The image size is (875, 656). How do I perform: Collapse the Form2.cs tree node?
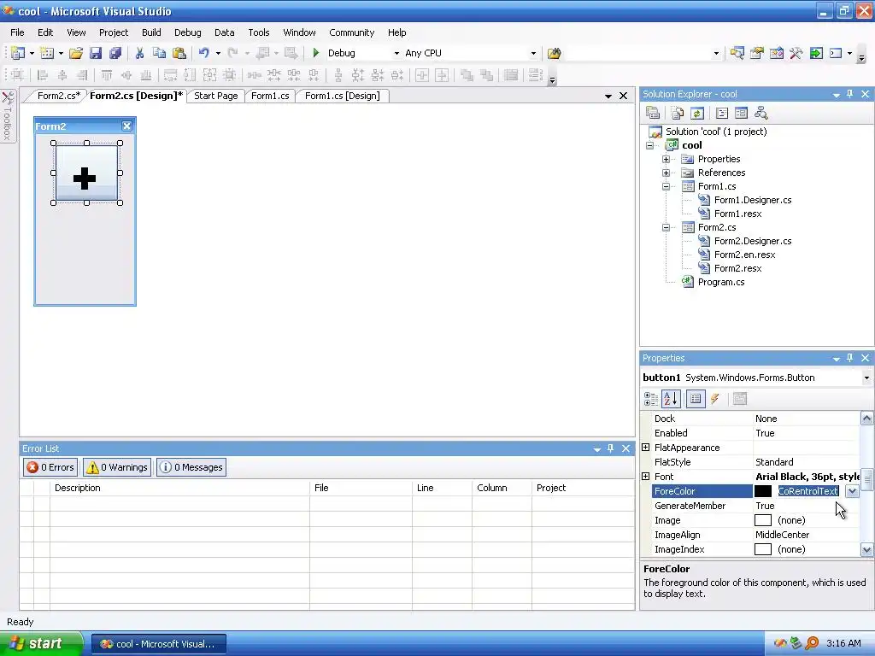[666, 227]
